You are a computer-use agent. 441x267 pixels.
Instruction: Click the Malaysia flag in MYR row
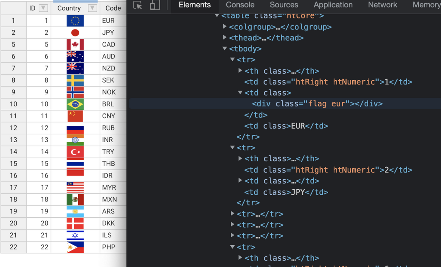tap(75, 187)
